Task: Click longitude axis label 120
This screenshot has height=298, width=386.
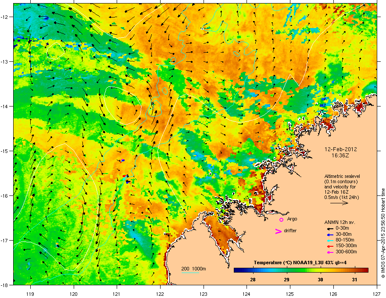Action: coord(74,294)
